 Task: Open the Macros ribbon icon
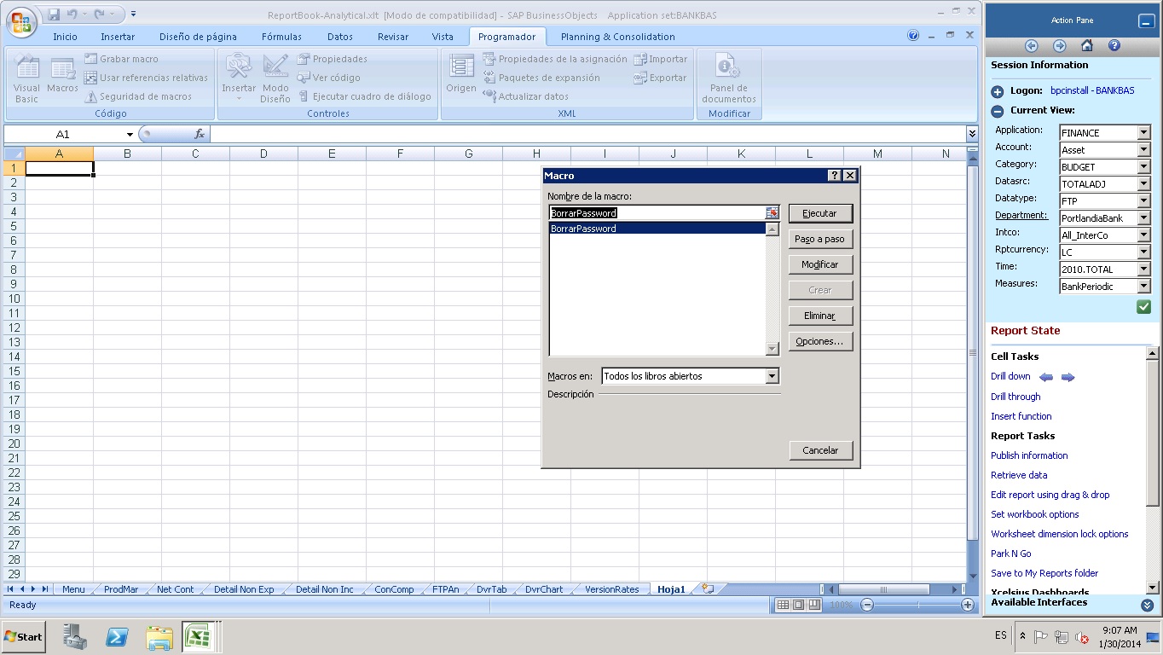pyautogui.click(x=62, y=75)
